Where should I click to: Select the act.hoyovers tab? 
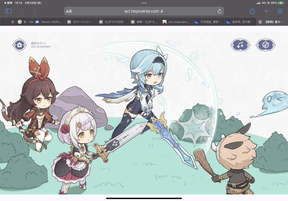pyautogui.click(x=176, y=22)
